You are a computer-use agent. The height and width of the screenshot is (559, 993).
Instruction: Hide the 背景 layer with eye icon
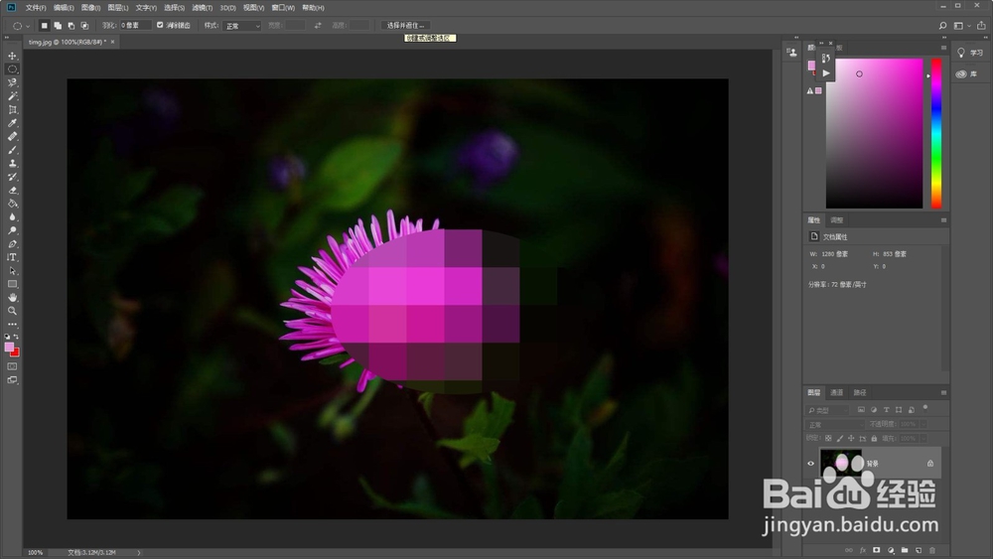point(810,464)
